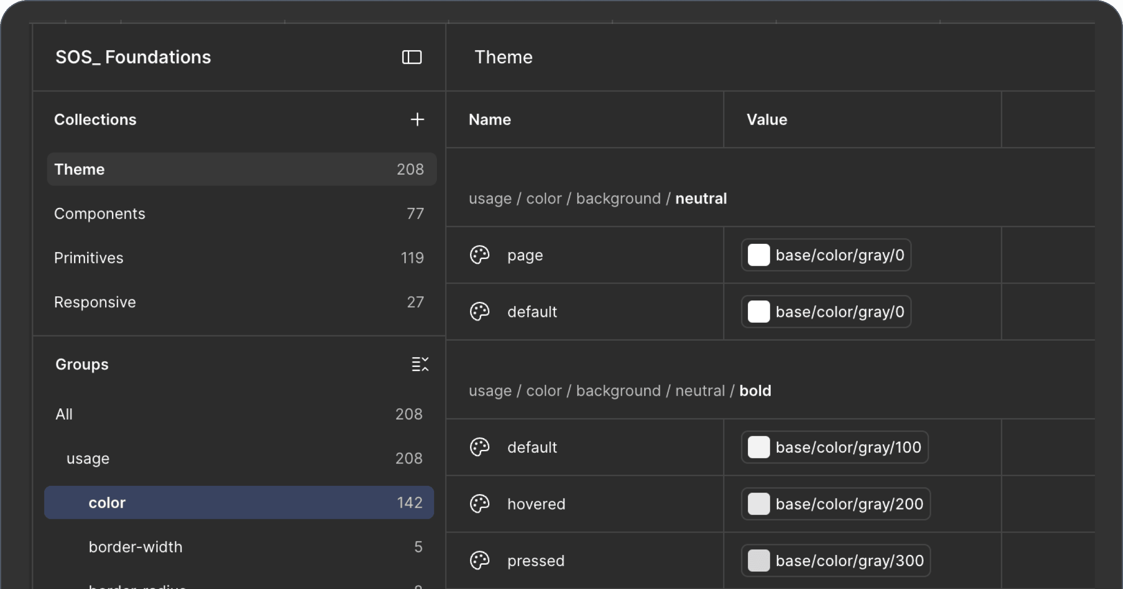Click the pressed variable name
1123x589 pixels.
[536, 561]
